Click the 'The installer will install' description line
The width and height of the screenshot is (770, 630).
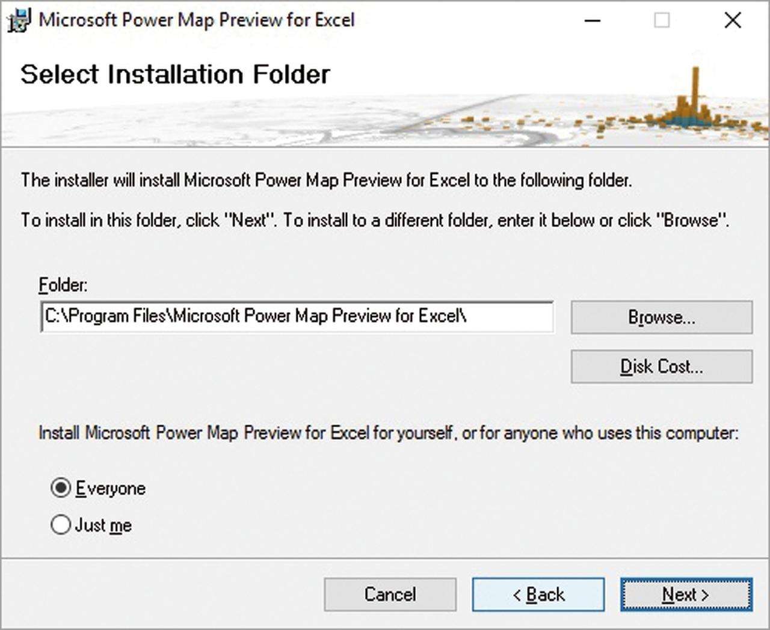tap(326, 180)
